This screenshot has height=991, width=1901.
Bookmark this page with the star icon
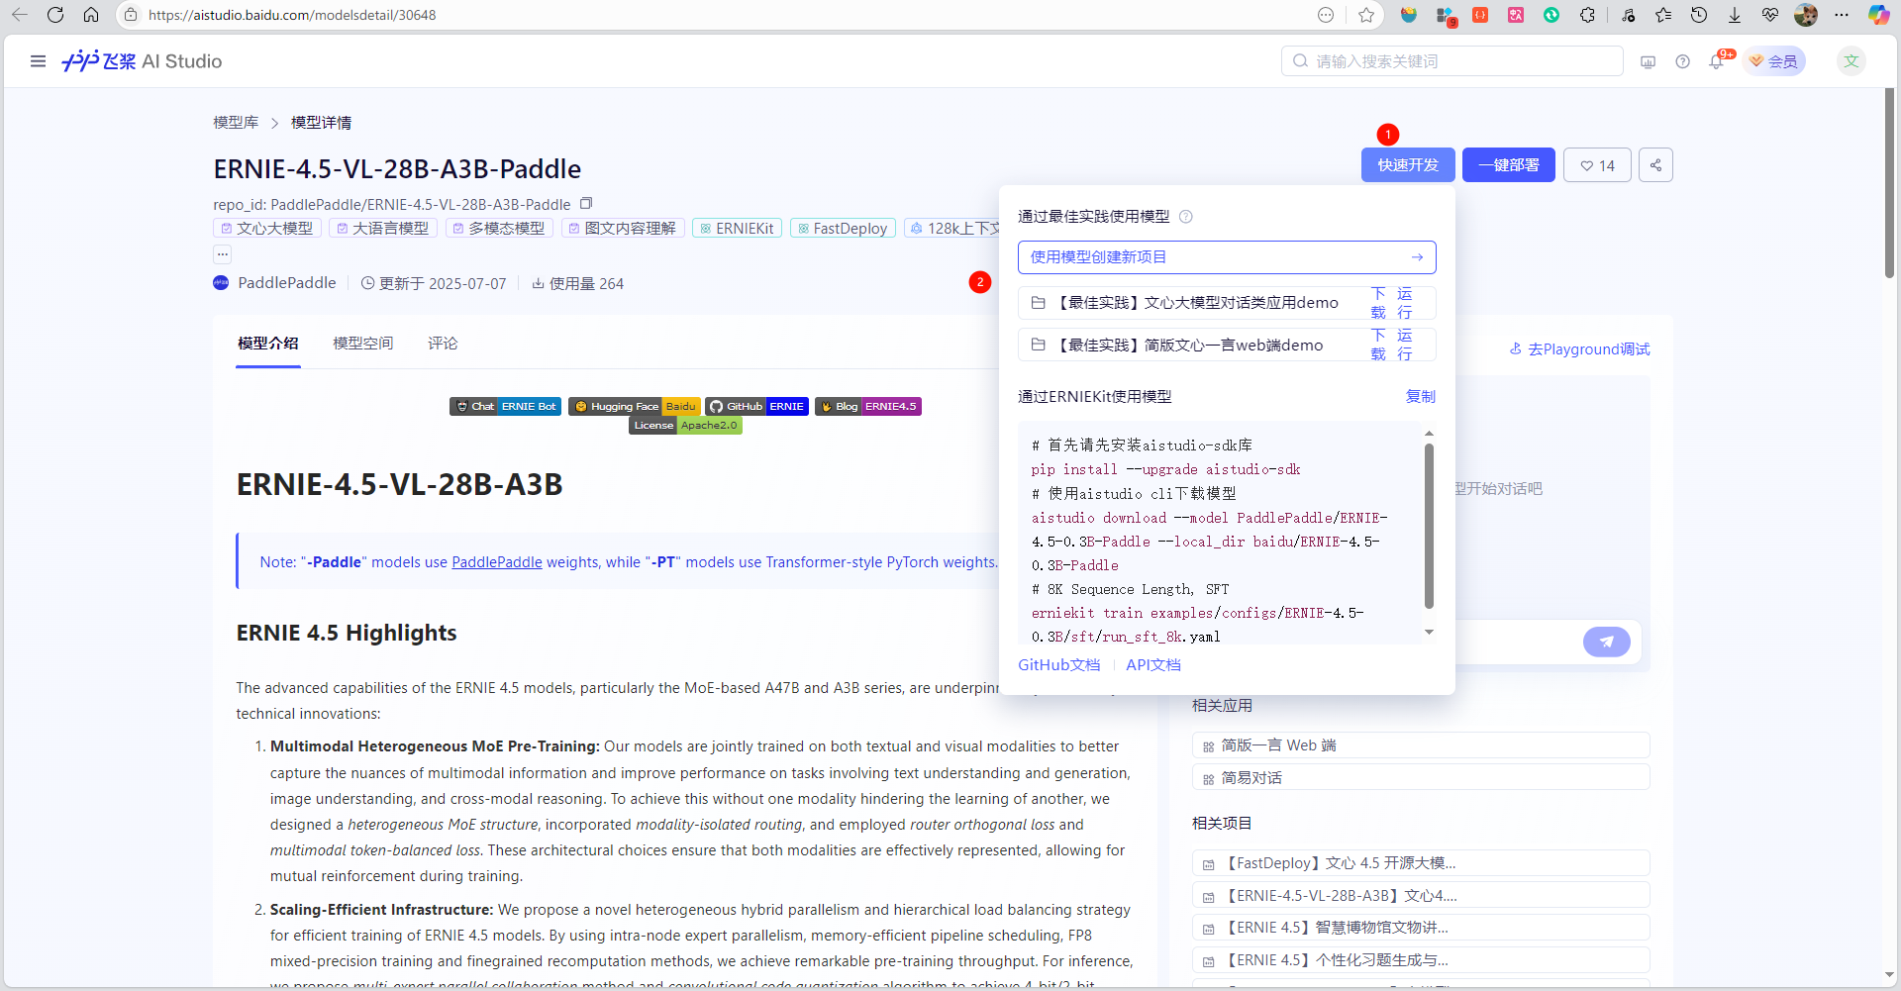tap(1366, 15)
